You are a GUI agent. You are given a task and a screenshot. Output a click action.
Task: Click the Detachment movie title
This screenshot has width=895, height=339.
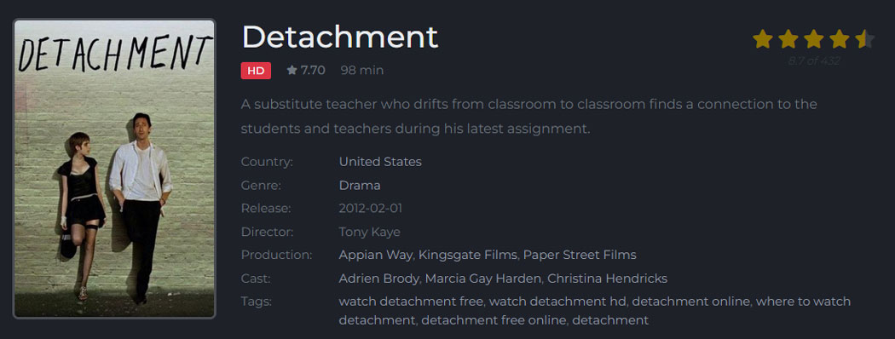coord(340,37)
